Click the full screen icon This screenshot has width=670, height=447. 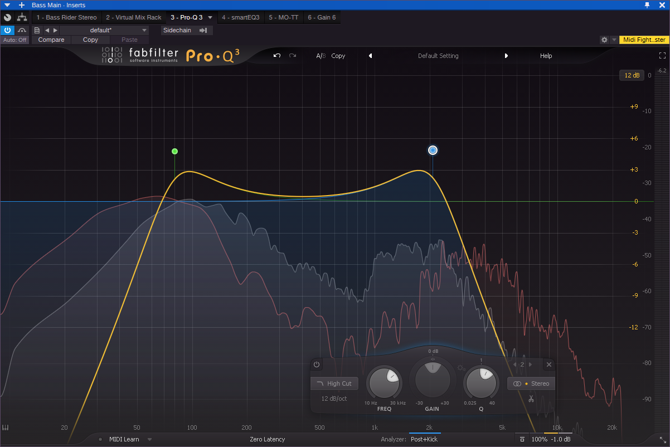click(x=662, y=56)
